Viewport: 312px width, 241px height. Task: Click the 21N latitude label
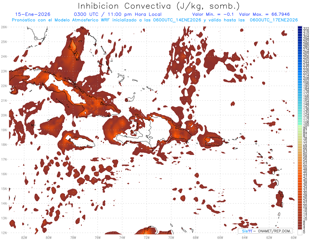pos(4,100)
